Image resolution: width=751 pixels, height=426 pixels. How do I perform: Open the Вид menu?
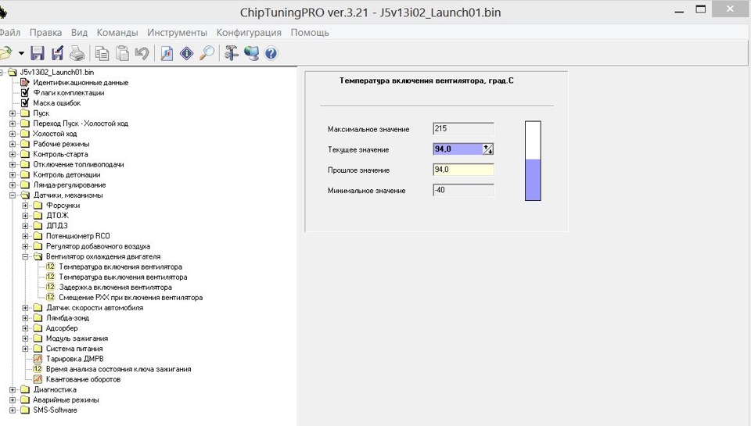[x=80, y=33]
